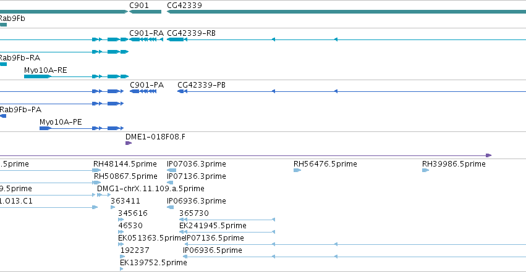Select the 365730 spliced EST feature
This screenshot has height=272, width=526.
227,220
